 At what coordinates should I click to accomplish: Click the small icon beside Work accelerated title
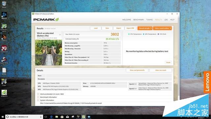click(60, 34)
